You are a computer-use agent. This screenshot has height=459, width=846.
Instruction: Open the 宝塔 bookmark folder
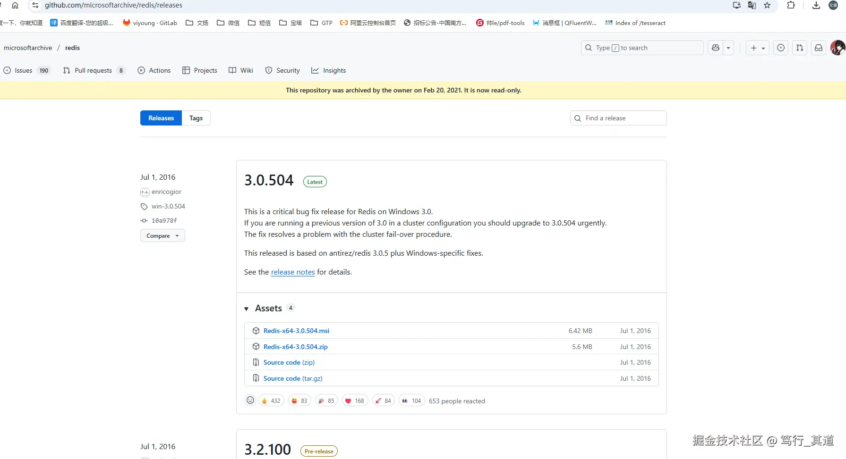(x=291, y=23)
